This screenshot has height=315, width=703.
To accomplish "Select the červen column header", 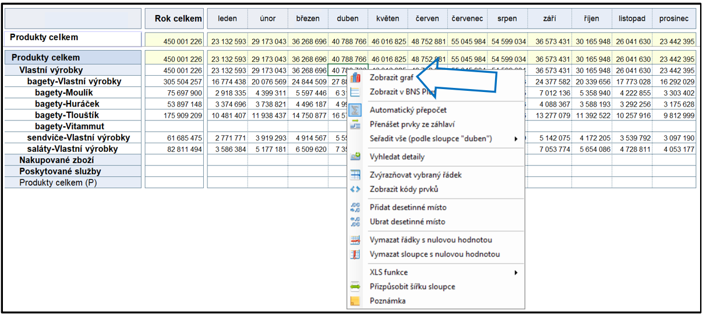I will (428, 19).
